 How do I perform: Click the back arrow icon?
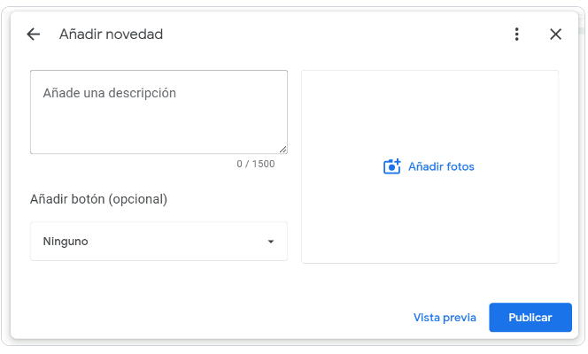(x=34, y=35)
